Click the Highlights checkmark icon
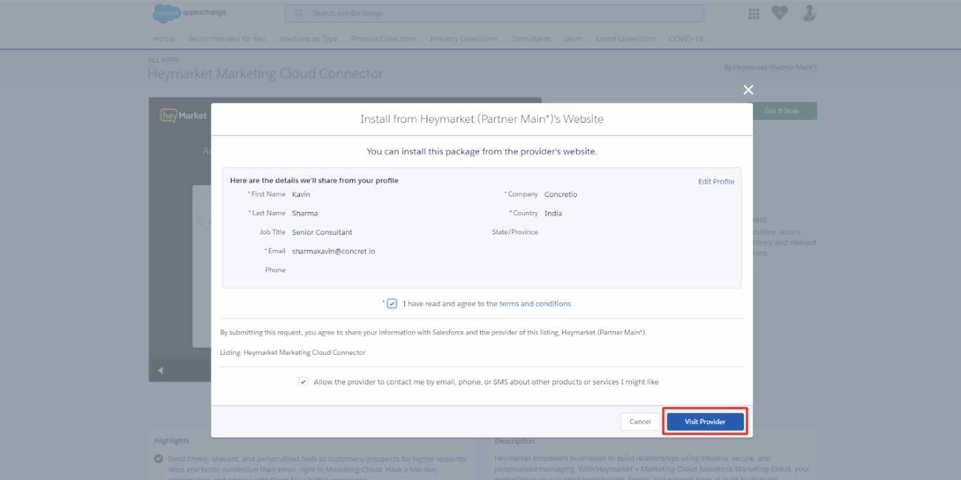The height and width of the screenshot is (480, 961). pos(159,459)
